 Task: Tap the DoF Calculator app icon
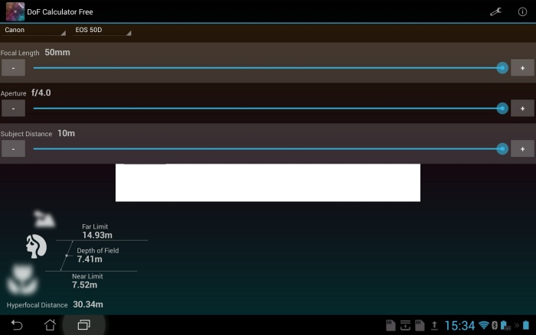click(15, 11)
